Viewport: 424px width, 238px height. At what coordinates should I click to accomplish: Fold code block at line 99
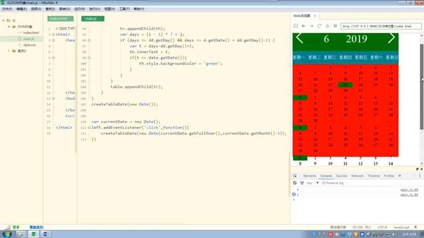[x=89, y=58]
